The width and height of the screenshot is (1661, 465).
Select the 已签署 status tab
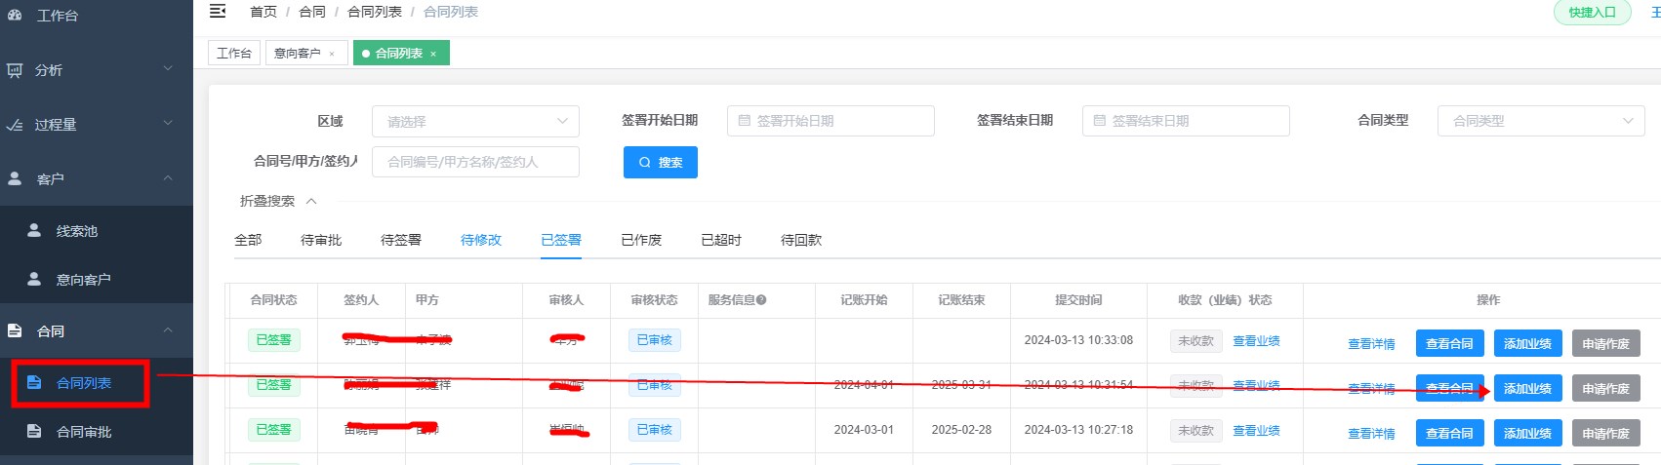tap(561, 240)
